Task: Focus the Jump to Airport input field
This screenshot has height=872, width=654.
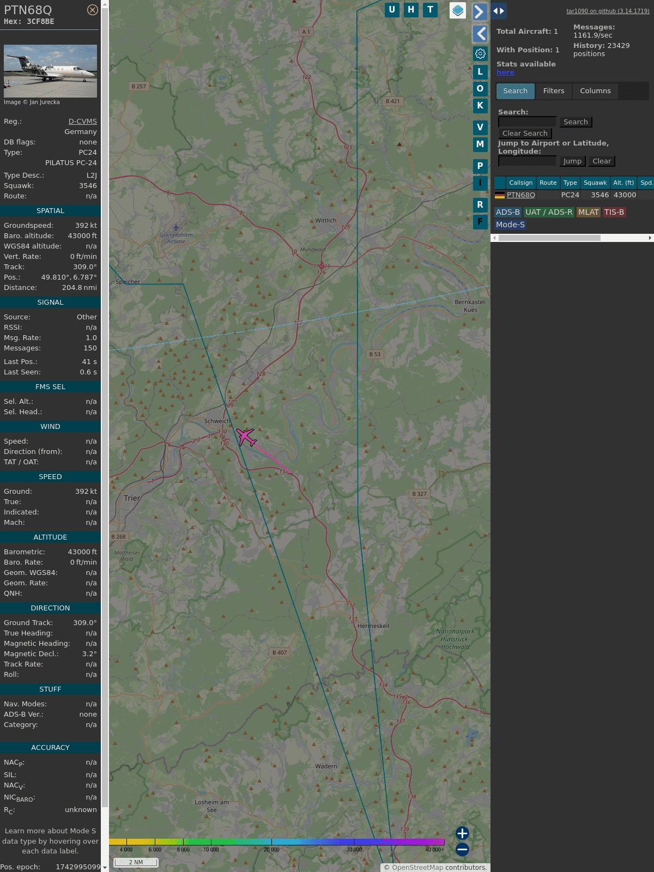Action: (x=527, y=161)
